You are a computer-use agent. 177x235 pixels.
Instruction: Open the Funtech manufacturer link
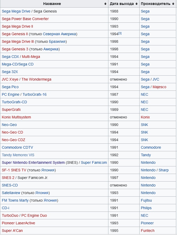click(x=148, y=231)
